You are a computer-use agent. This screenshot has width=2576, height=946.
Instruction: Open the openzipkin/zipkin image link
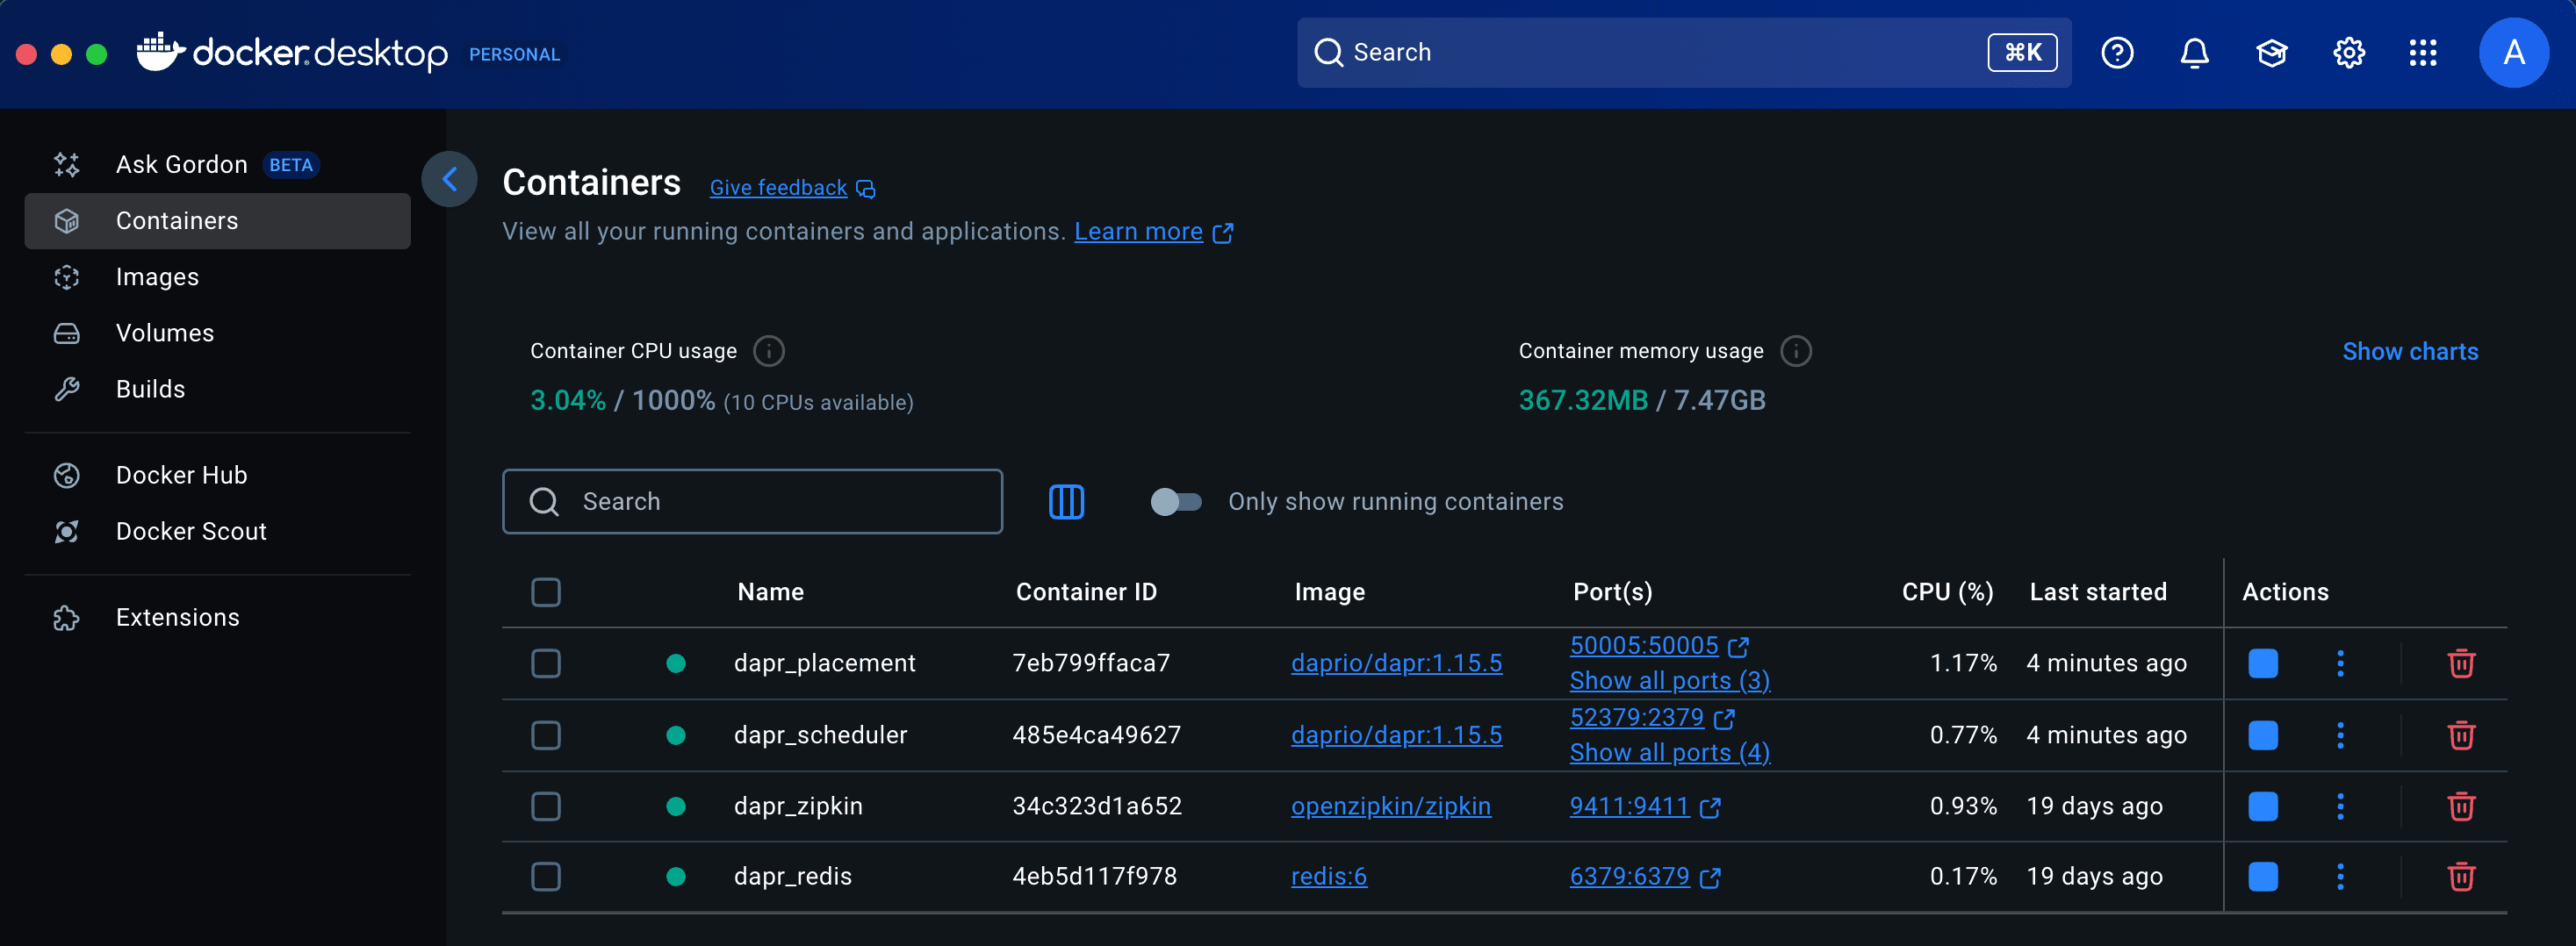(1390, 806)
